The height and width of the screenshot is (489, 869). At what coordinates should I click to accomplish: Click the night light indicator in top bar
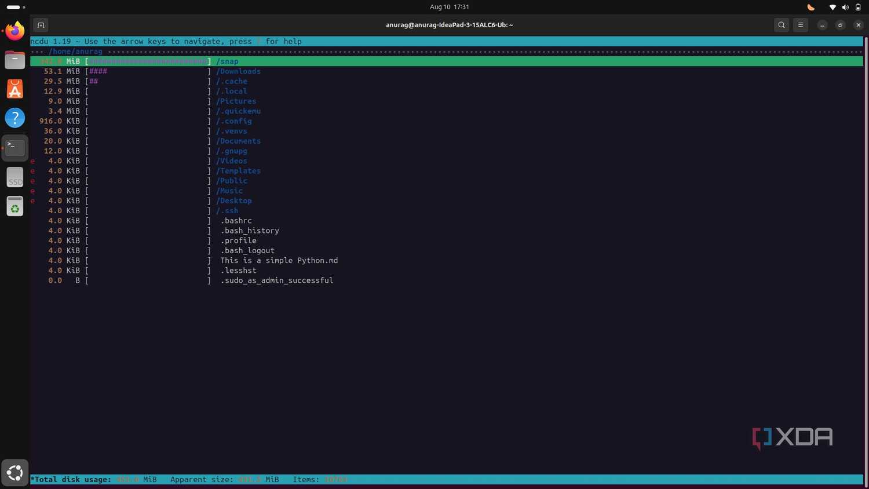811,7
